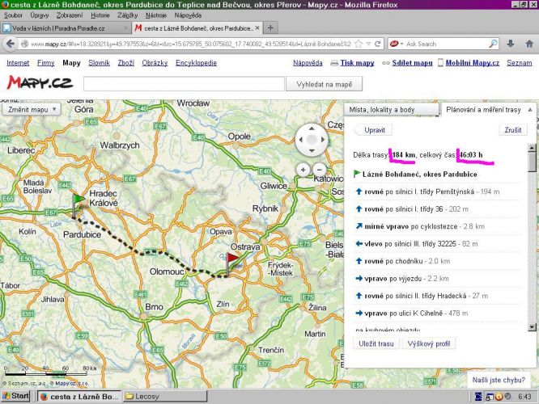Close the Mapy.cz route tab

click(x=257, y=28)
